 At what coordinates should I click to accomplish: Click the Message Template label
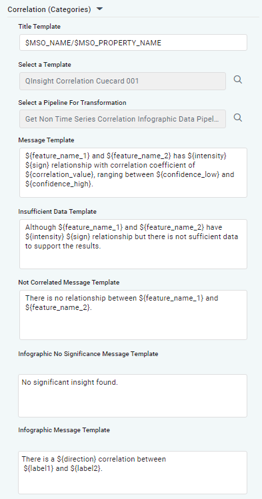pyautogui.click(x=46, y=140)
